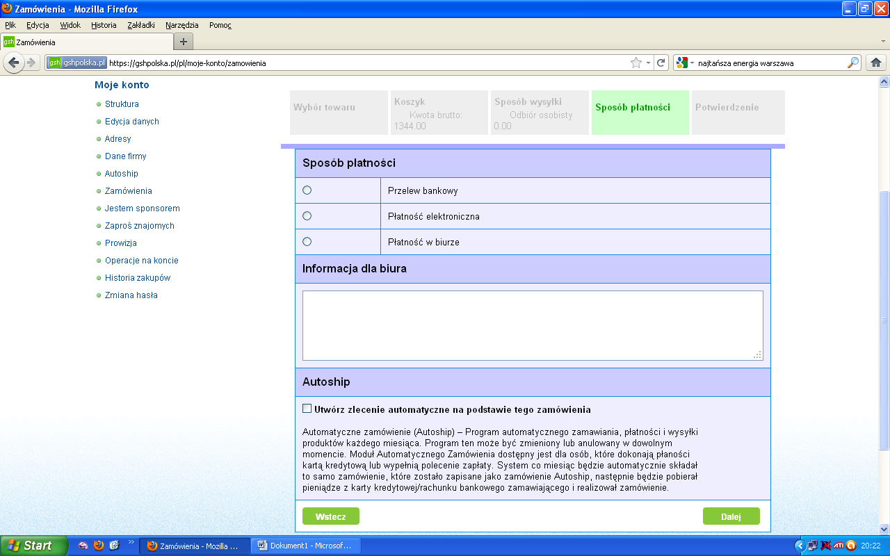Screen dimensions: 890x556
Task: Click the Płatność w biurze label text
Action: [x=423, y=242]
